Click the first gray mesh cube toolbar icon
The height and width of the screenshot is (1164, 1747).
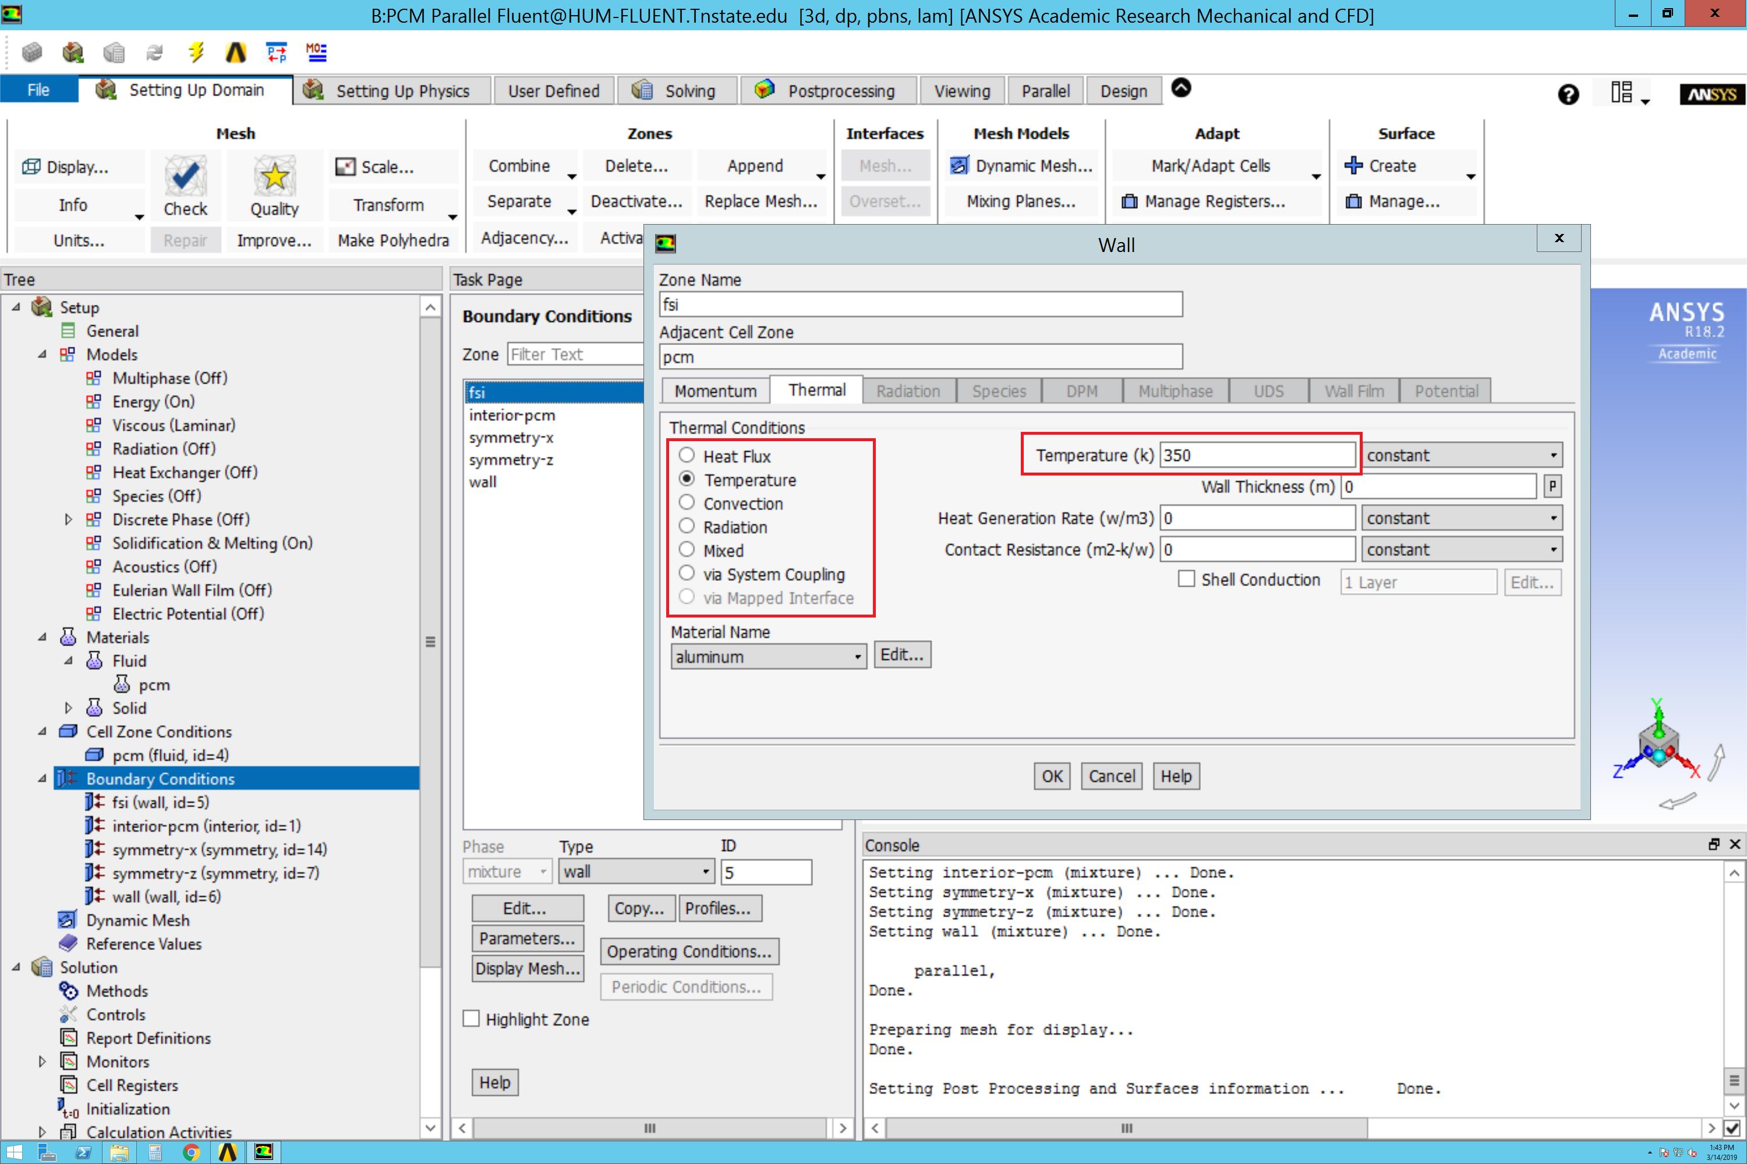pyautogui.click(x=32, y=52)
